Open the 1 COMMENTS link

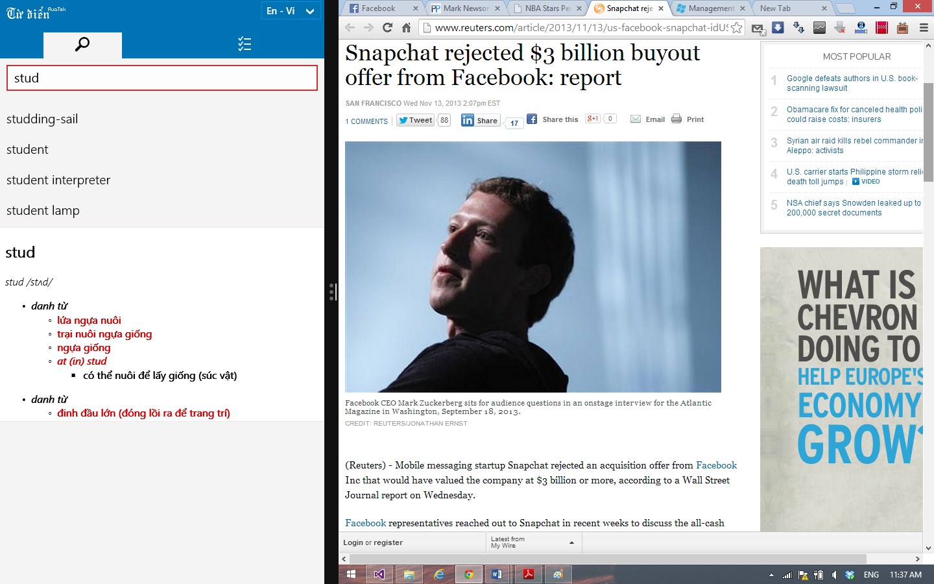click(366, 121)
